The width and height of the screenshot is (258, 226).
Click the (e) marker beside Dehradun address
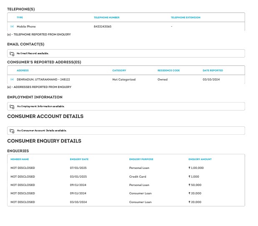[12, 79]
